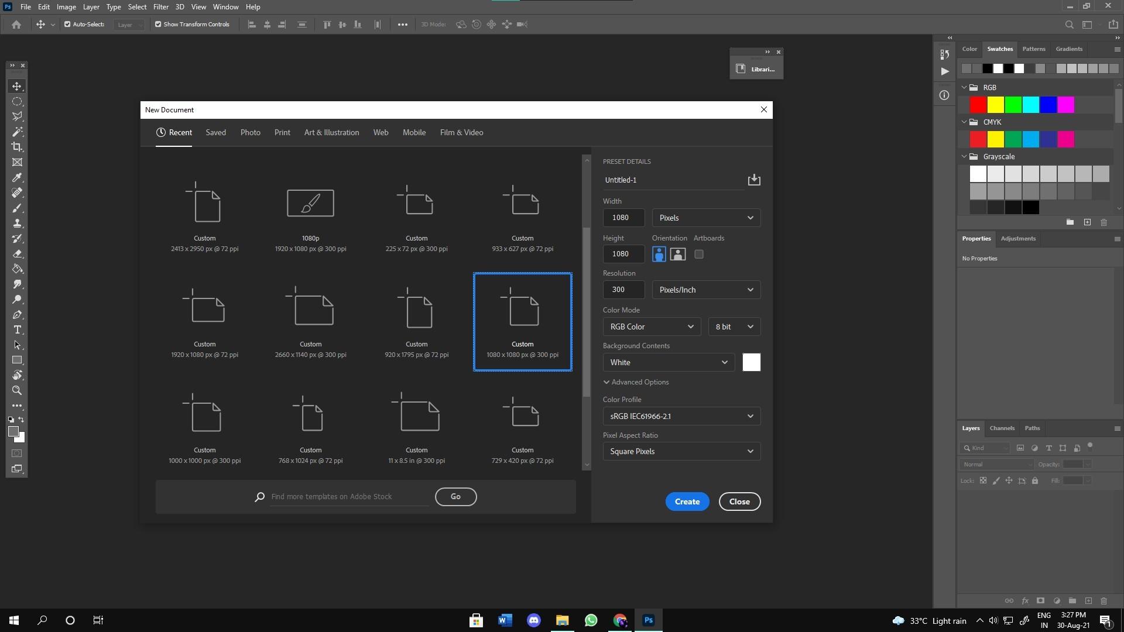This screenshot has width=1124, height=632.
Task: Switch to the Adjustments panel tab
Action: point(1017,239)
